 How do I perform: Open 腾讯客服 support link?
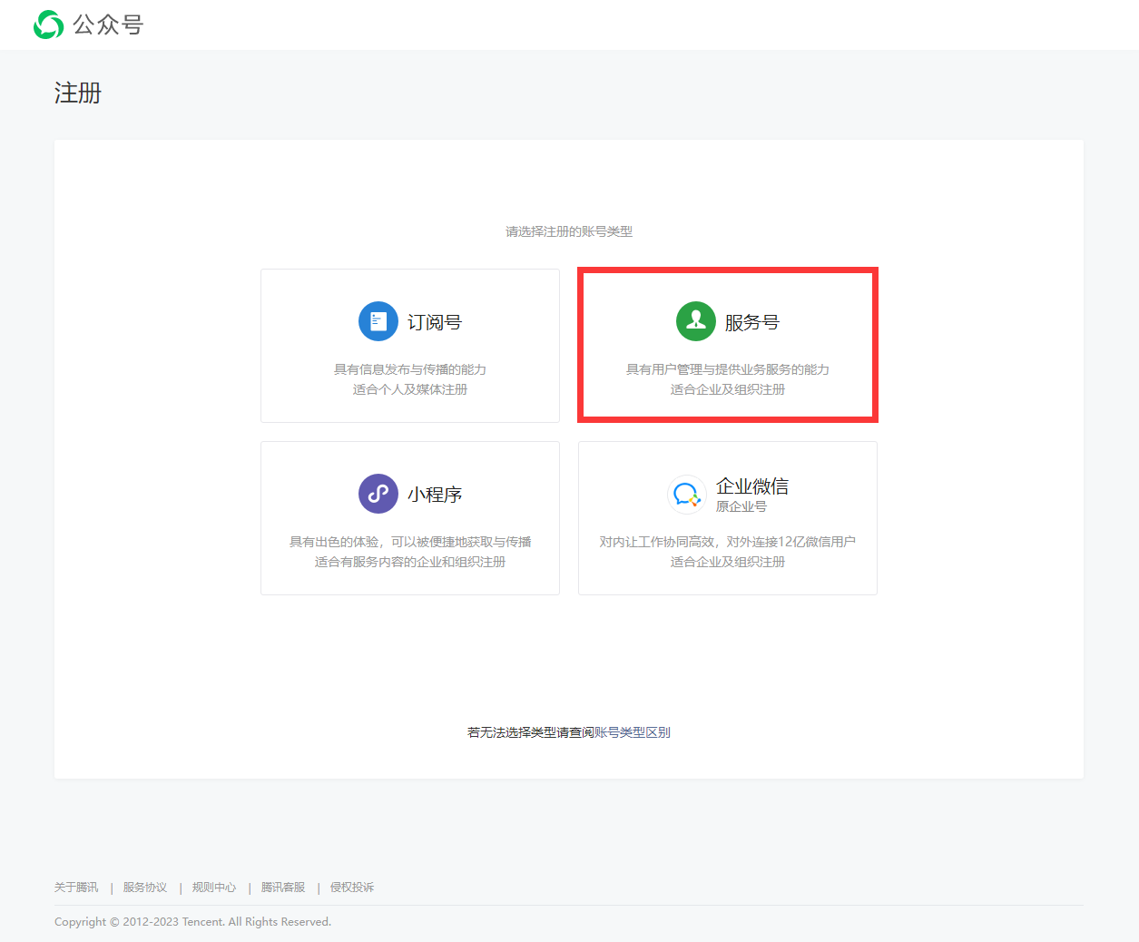point(283,888)
